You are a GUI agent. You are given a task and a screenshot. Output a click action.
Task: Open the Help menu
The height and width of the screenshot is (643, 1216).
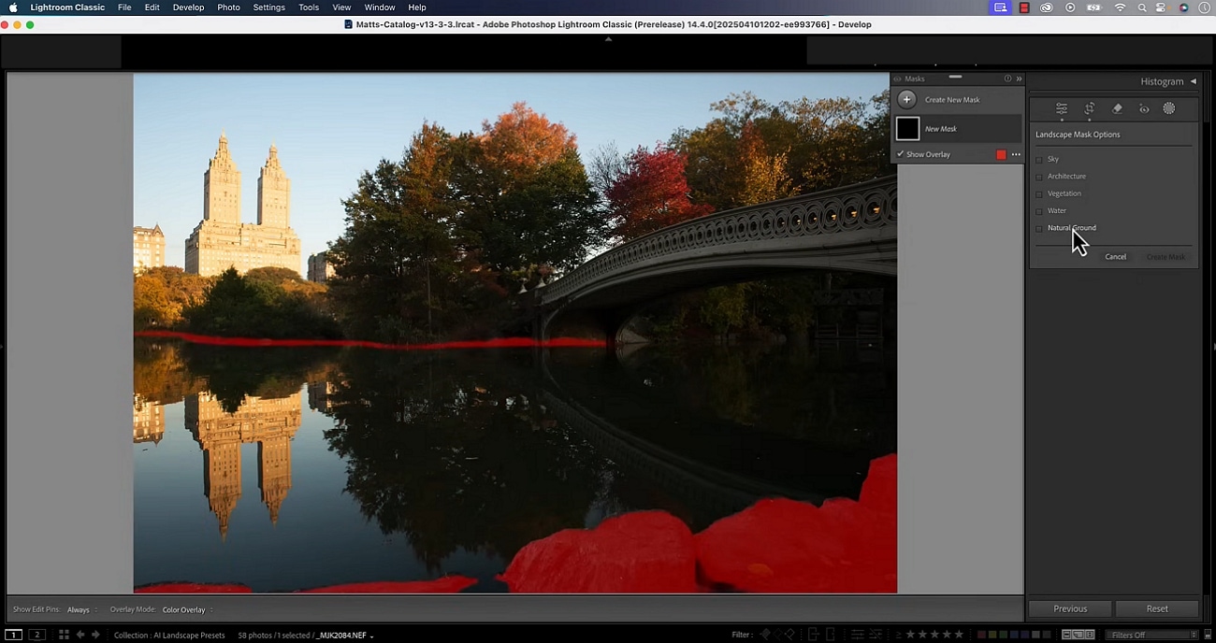point(417,7)
